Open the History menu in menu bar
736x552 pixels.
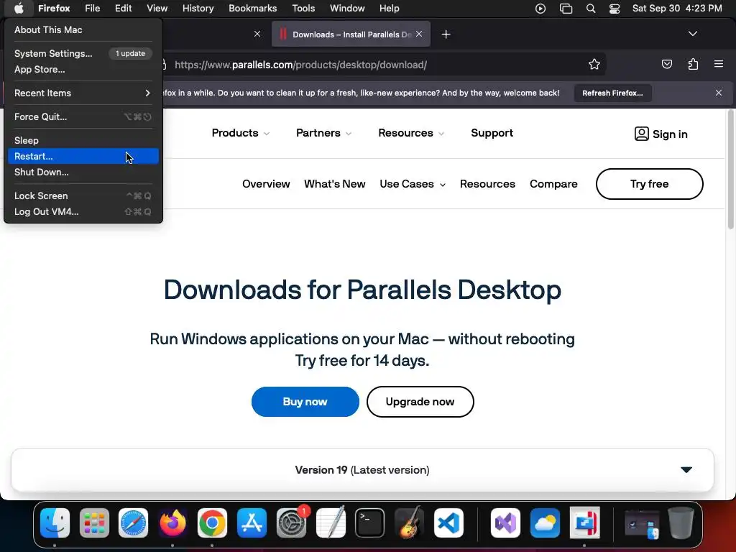198,9
